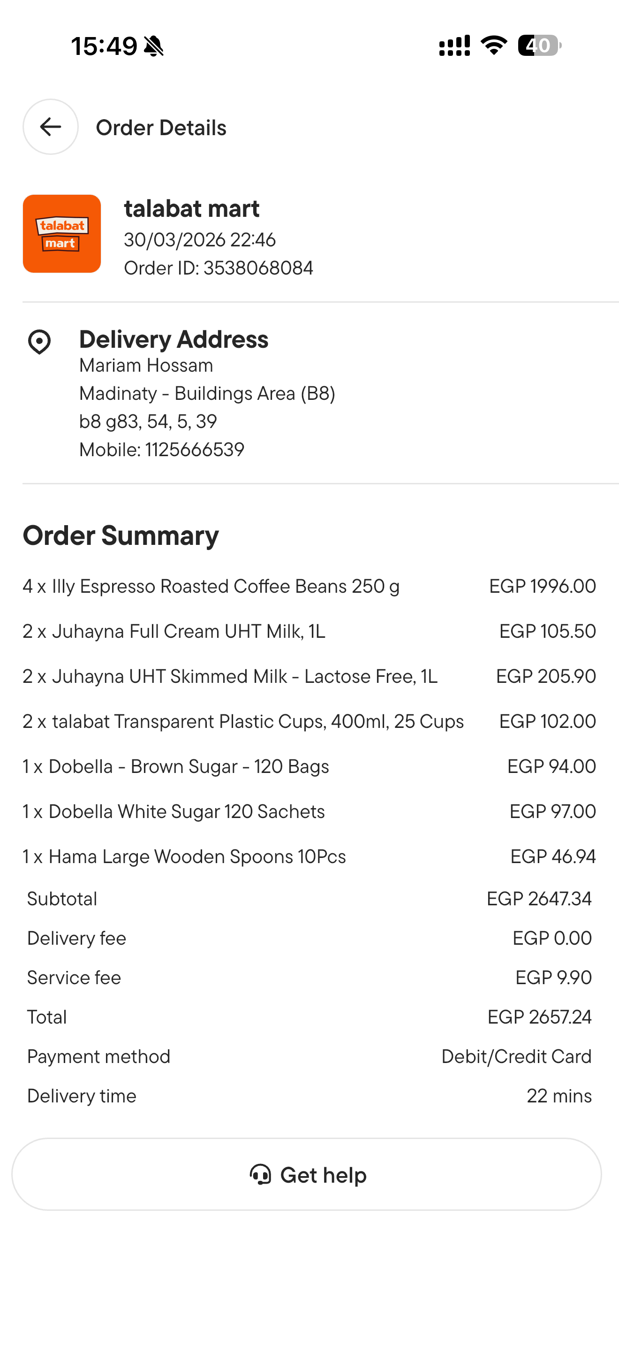The width and height of the screenshot is (619, 1346).
Task: Tap the silent mode bell icon
Action: coord(153,46)
